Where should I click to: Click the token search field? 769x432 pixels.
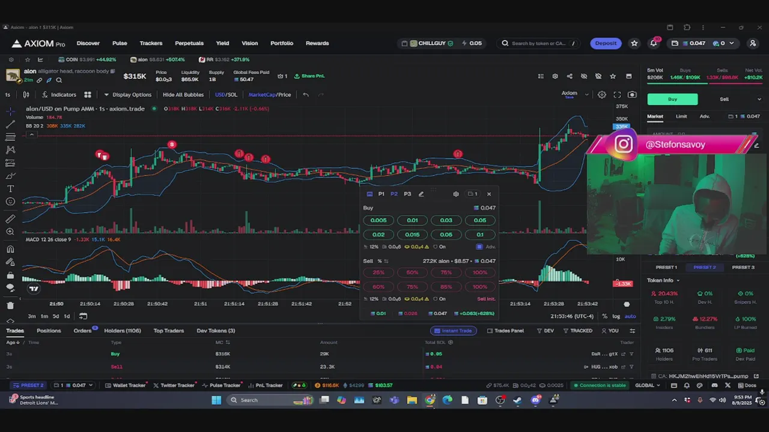pos(539,43)
